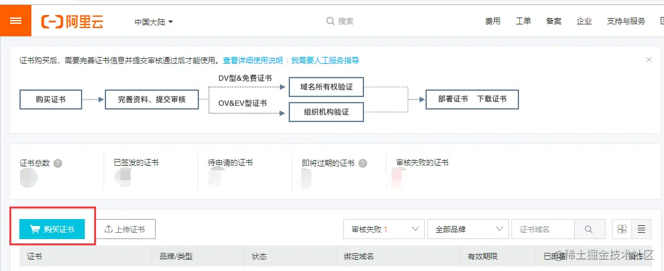
Task: Expand the 中国大陆 region dropdown
Action: pos(154,22)
